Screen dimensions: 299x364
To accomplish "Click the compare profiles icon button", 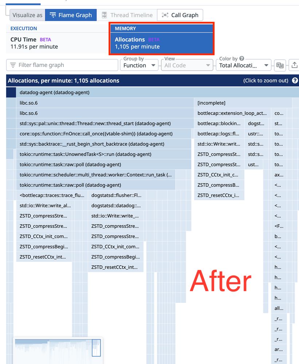I will click(280, 65).
